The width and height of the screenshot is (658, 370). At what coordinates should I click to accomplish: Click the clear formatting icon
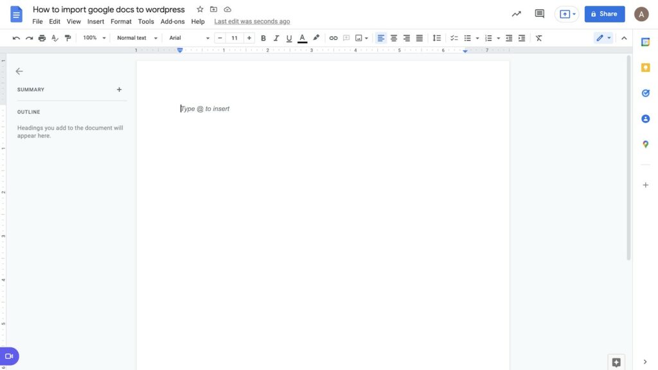[538, 37]
